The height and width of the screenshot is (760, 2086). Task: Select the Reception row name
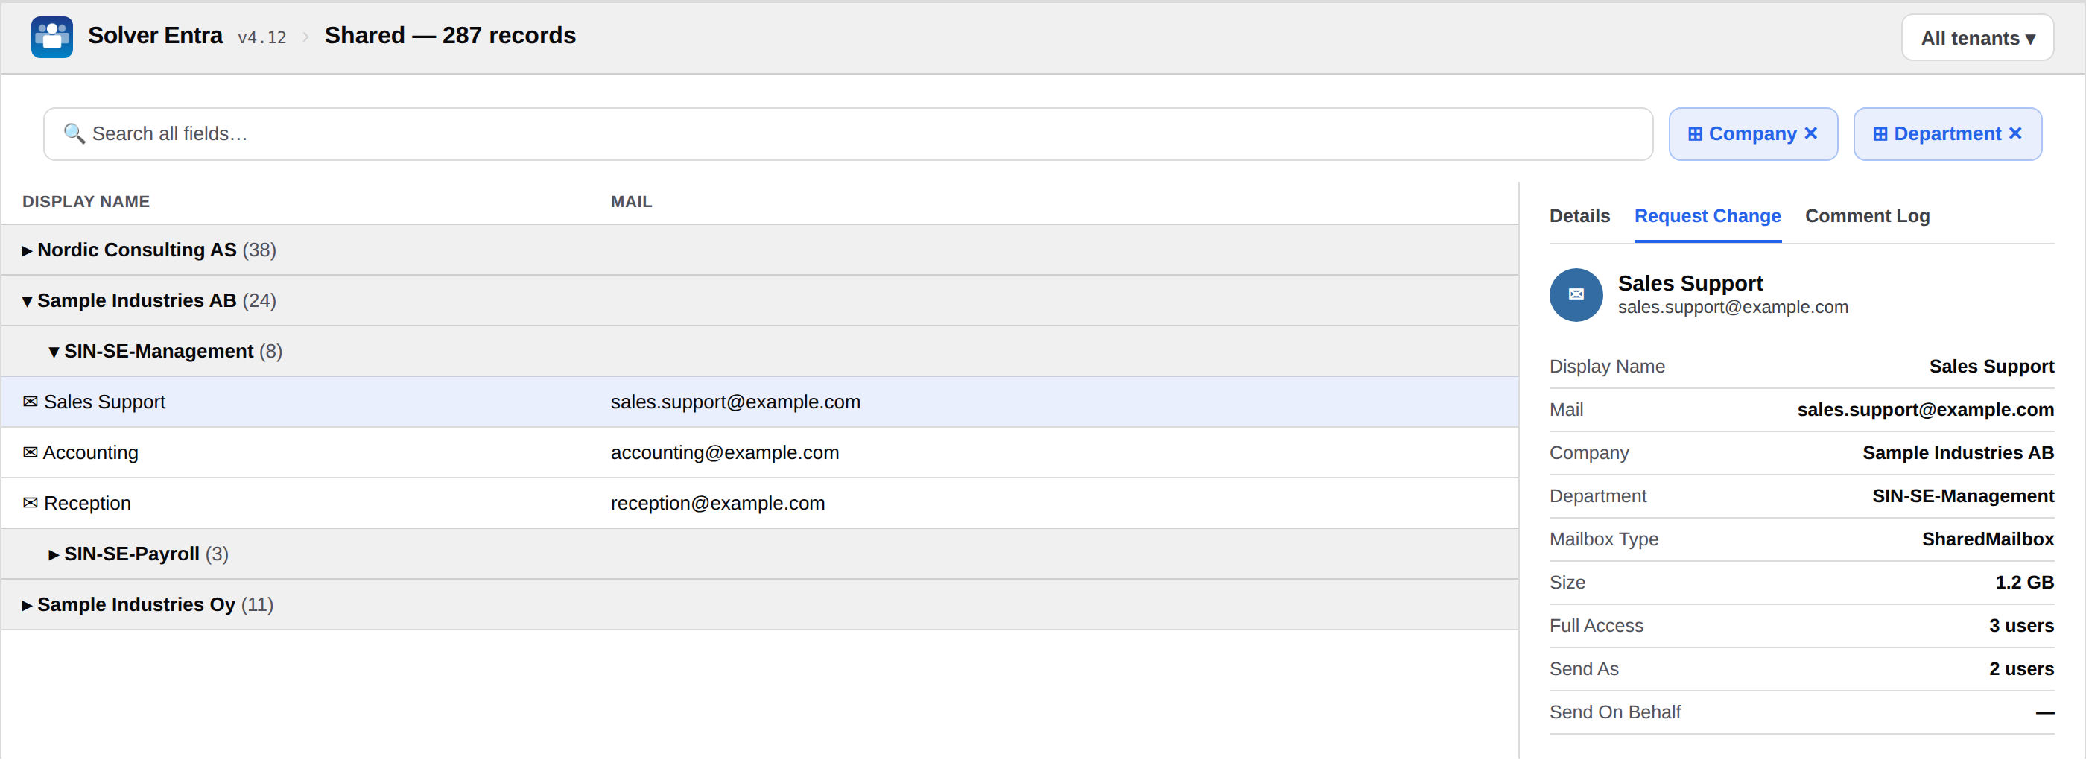click(86, 503)
